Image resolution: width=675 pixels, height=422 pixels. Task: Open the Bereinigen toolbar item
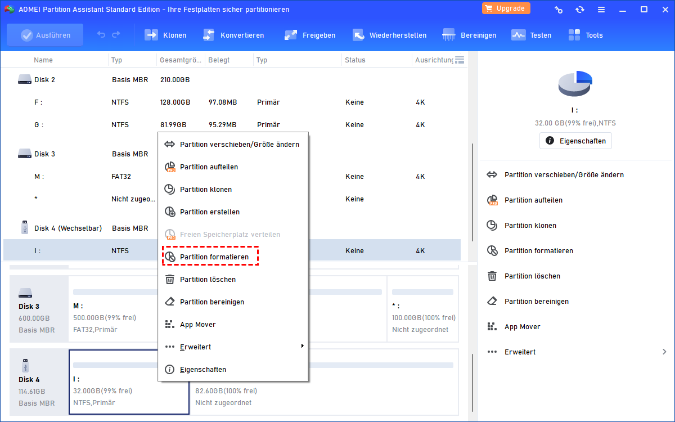(469, 35)
